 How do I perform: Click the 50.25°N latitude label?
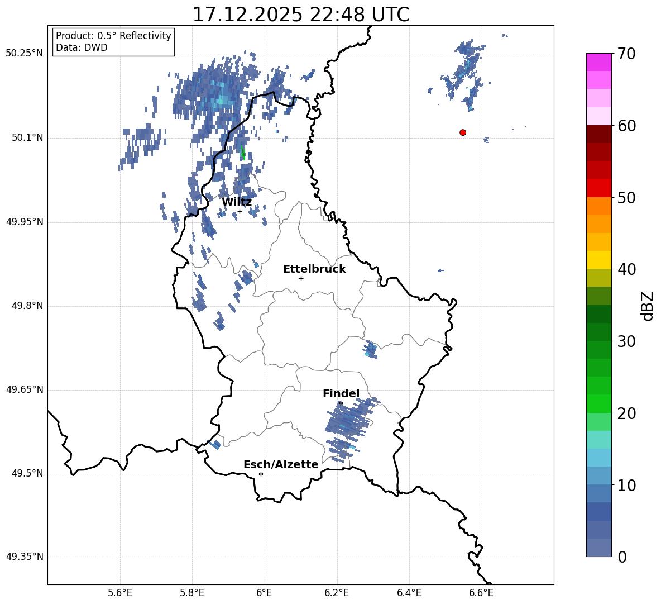pyautogui.click(x=25, y=54)
